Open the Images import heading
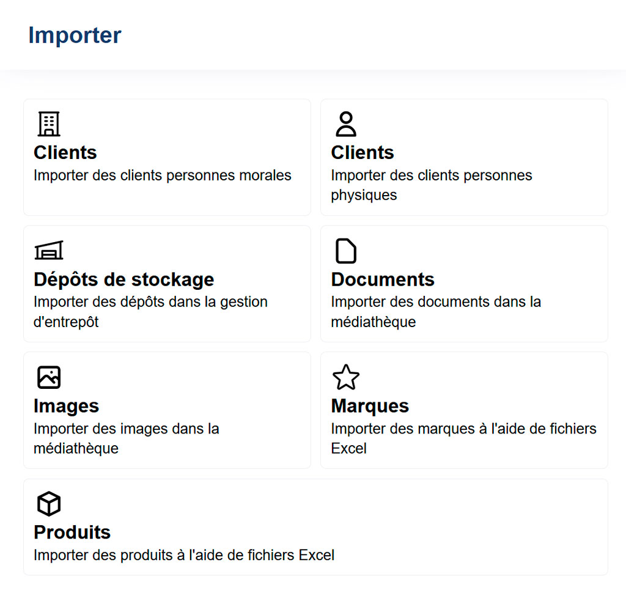 66,407
